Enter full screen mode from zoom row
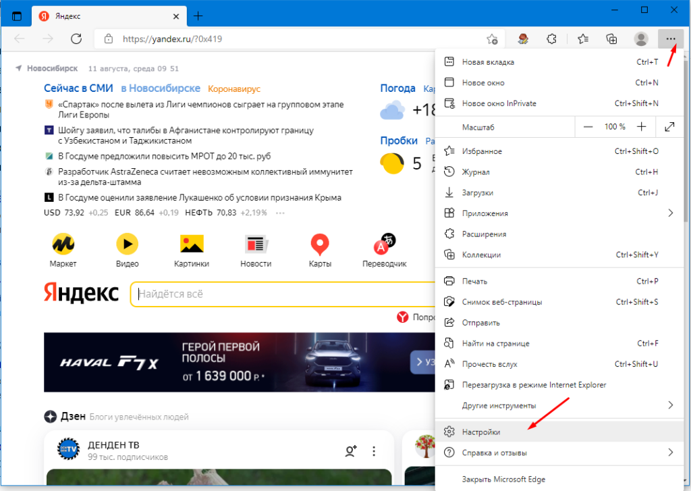The width and height of the screenshot is (691, 491). pyautogui.click(x=669, y=126)
